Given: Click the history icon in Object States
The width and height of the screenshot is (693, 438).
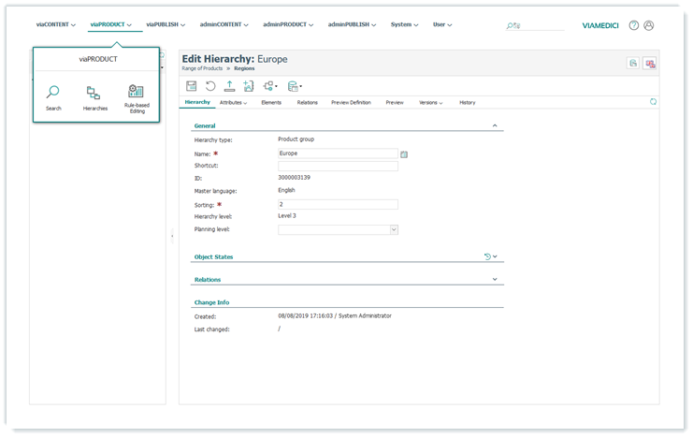Looking at the screenshot, I should click(x=487, y=256).
